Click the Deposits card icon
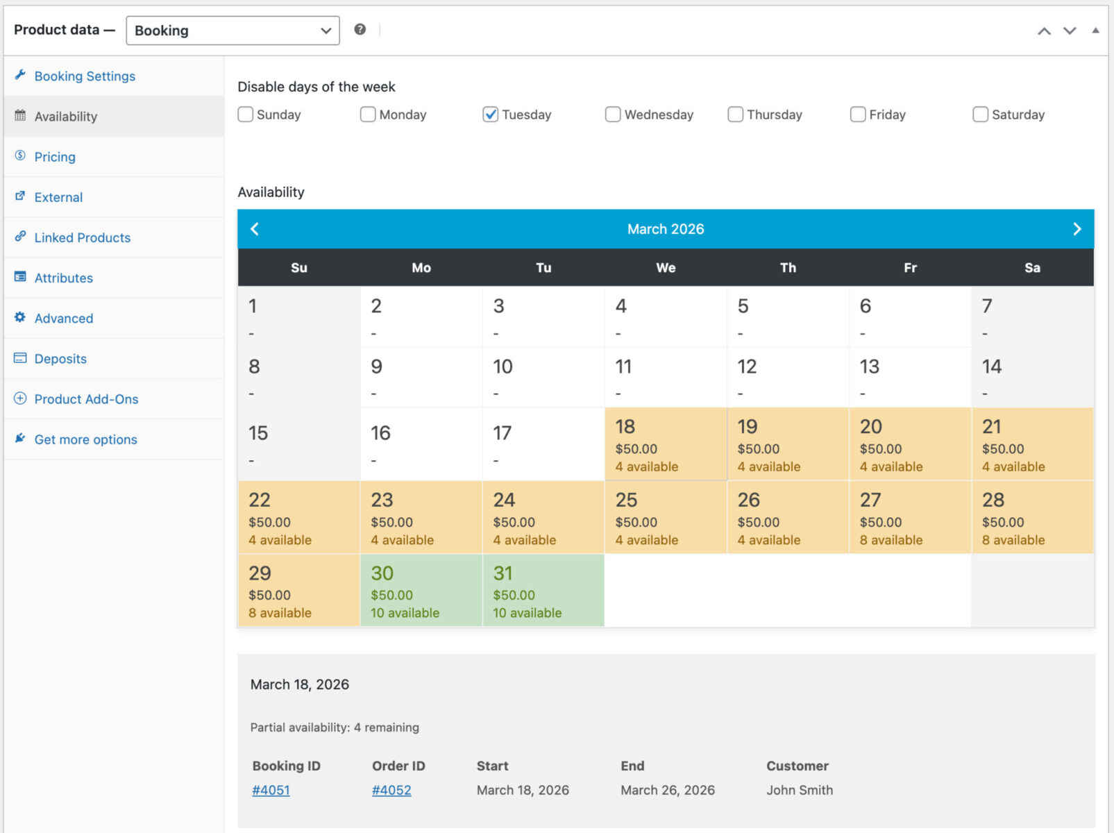This screenshot has width=1114, height=833. (x=20, y=358)
